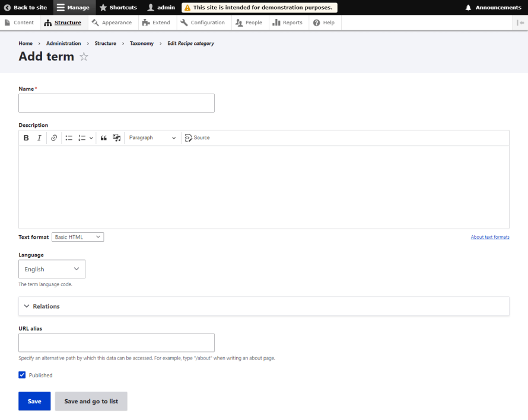This screenshot has width=528, height=420.
Task: Go to Taxonomy breadcrumb
Action: (x=142, y=43)
